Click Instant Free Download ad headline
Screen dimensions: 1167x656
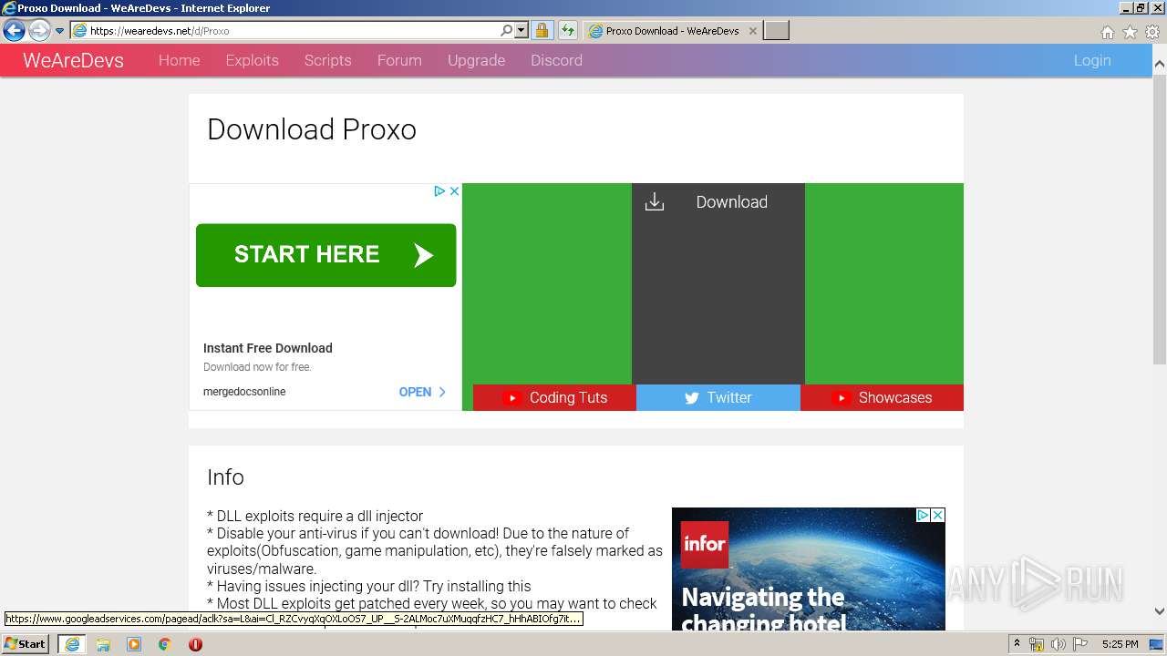coord(267,348)
